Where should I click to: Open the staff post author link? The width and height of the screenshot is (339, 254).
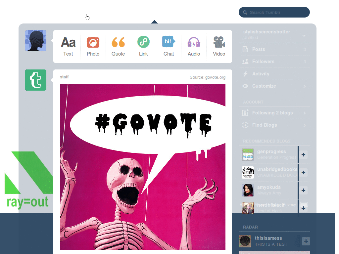[x=64, y=77]
